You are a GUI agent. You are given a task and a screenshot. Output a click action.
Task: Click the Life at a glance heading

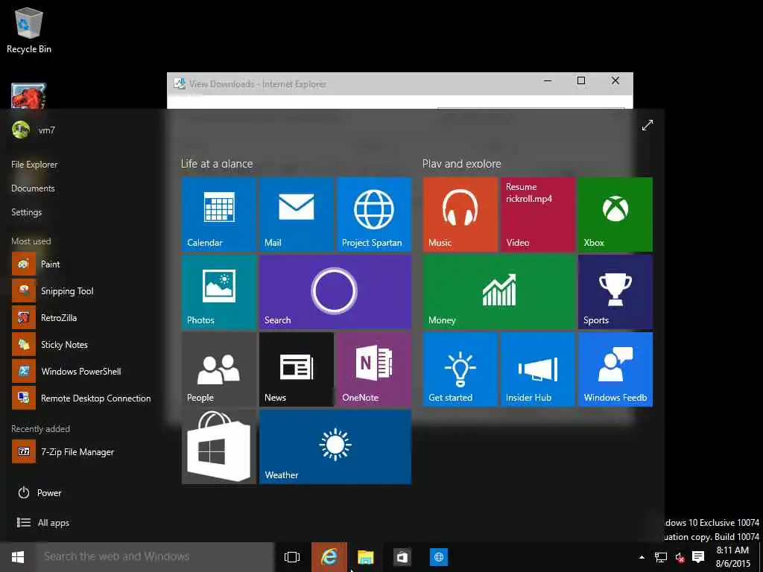pos(217,163)
